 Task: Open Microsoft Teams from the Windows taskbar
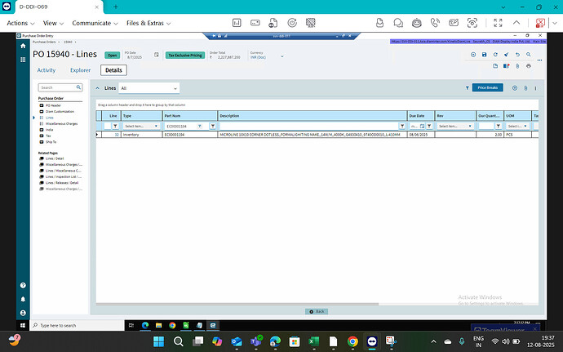click(x=256, y=341)
